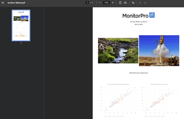Click the fit to page icon
The image size is (184, 119).
tap(120, 3)
